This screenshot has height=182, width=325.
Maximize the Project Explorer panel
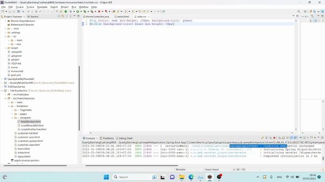(x=78, y=16)
